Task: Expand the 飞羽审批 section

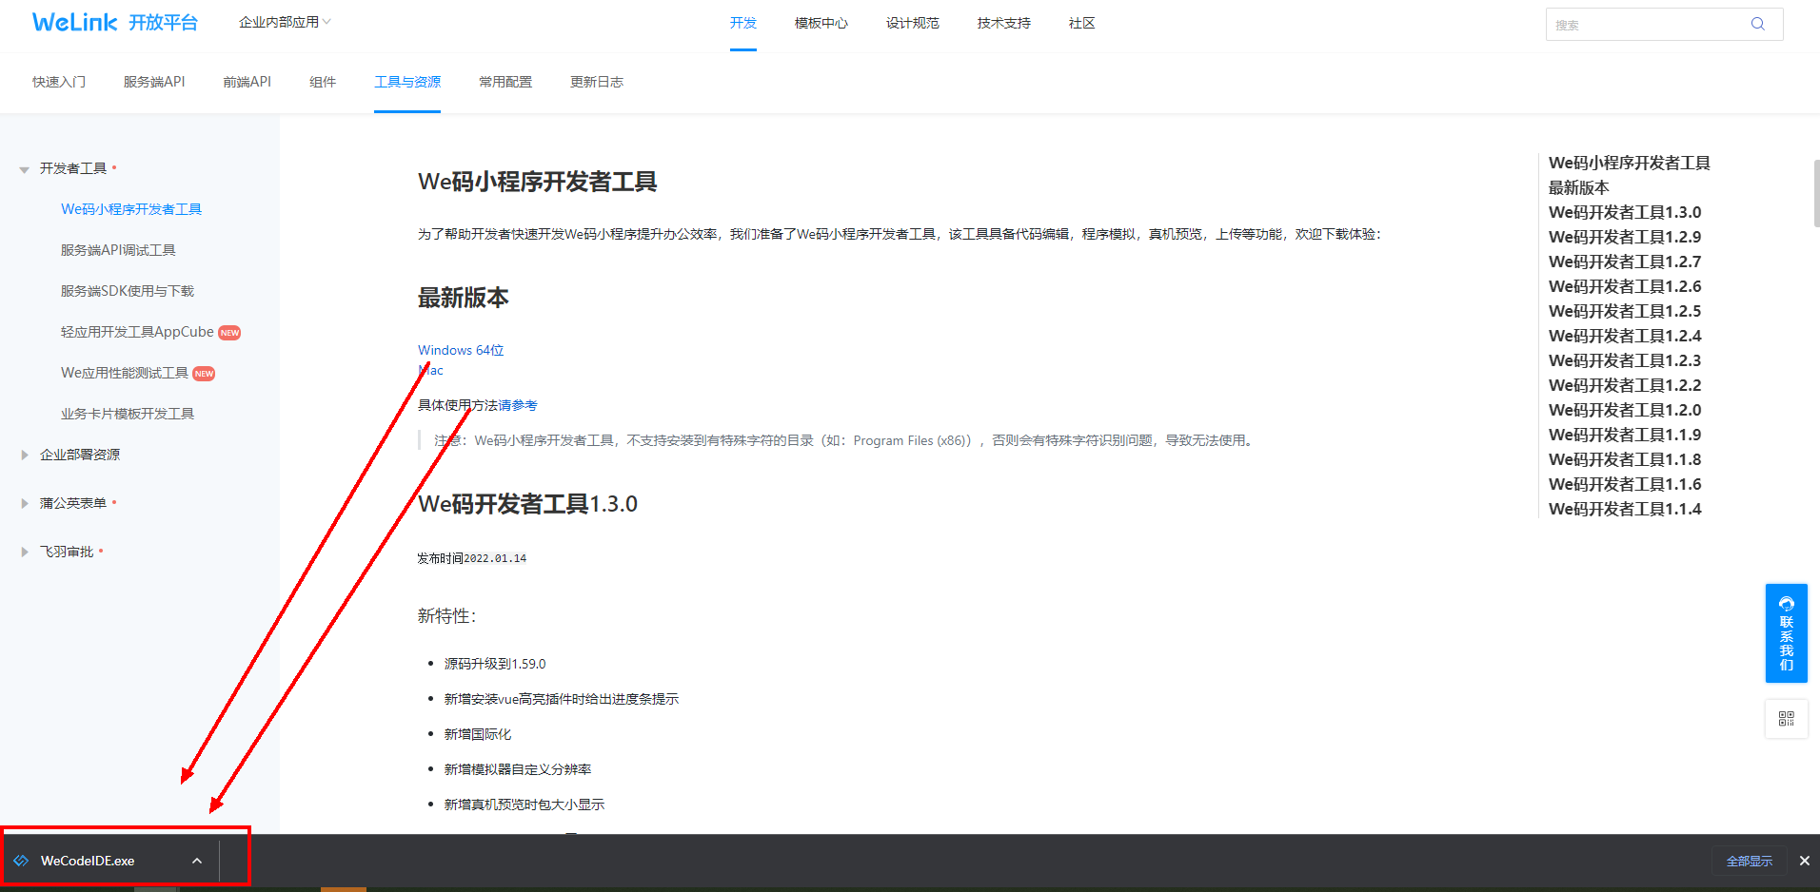Action: pyautogui.click(x=25, y=552)
